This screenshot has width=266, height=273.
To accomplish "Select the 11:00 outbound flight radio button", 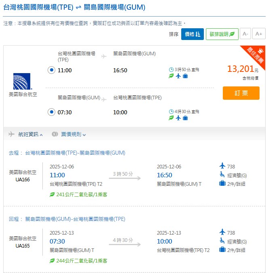I will [x=51, y=70].
